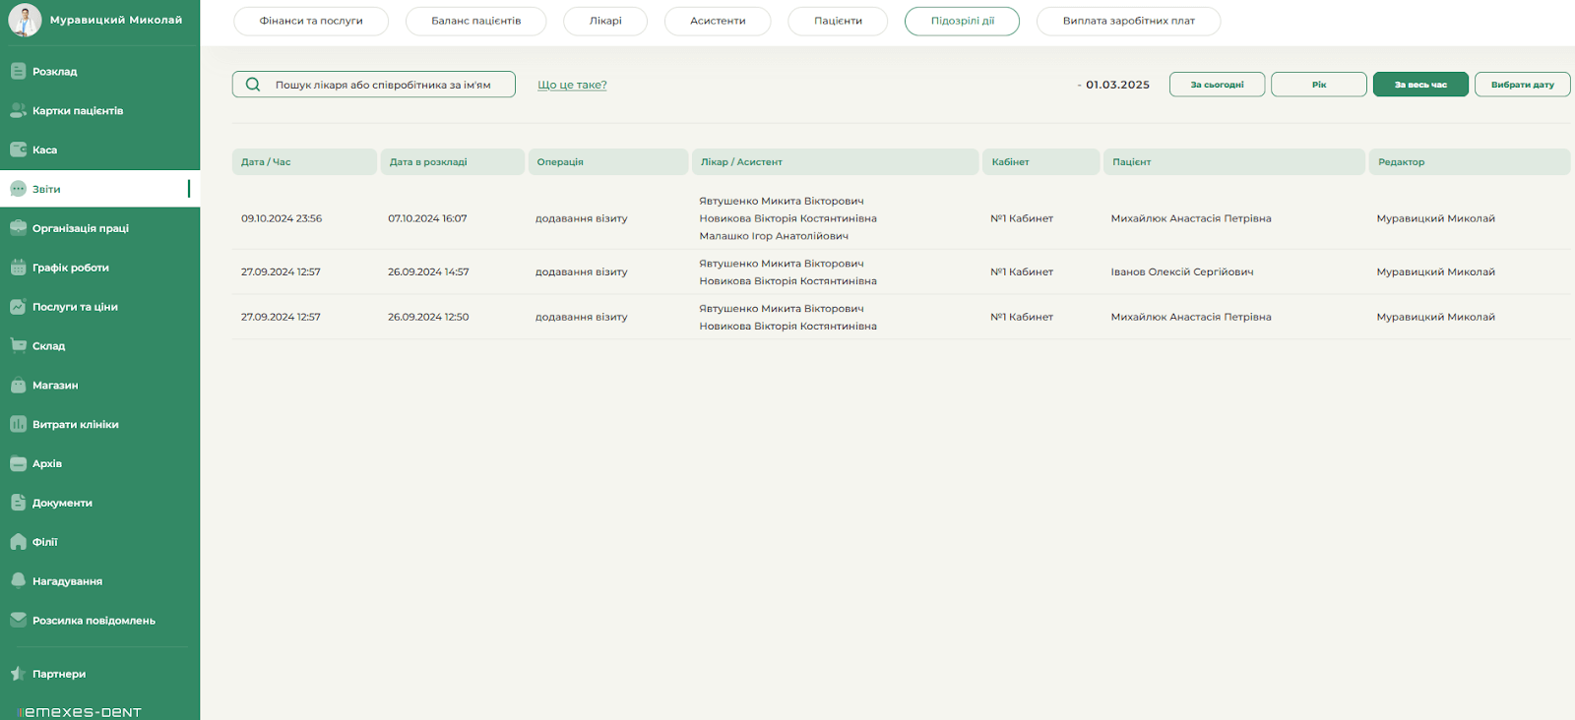
Task: Focus the doctor or employee search field
Action: [x=389, y=85]
